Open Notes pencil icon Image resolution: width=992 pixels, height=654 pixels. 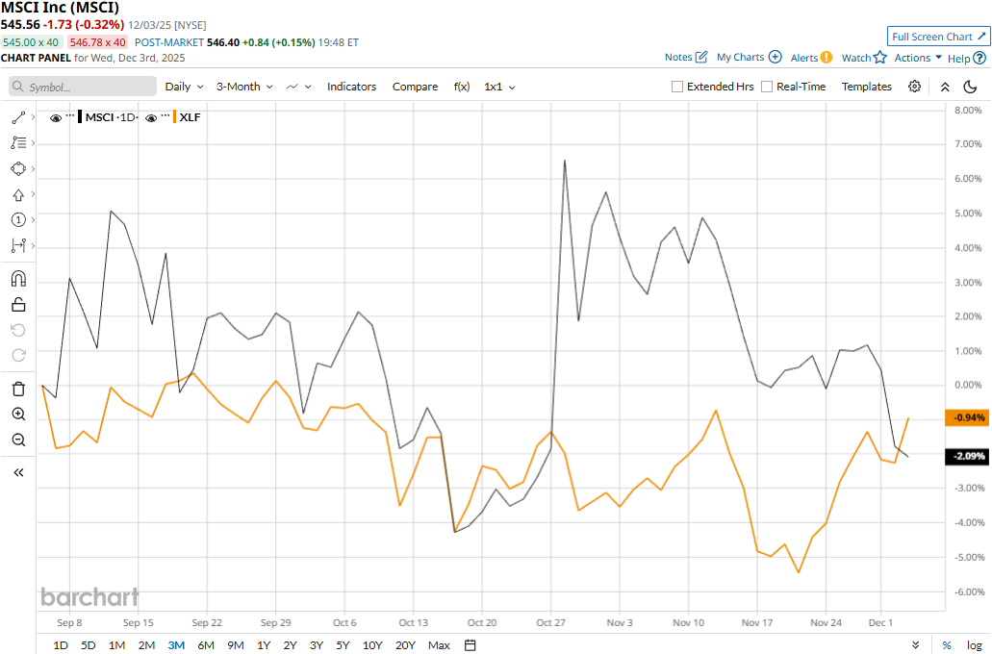pyautogui.click(x=701, y=57)
